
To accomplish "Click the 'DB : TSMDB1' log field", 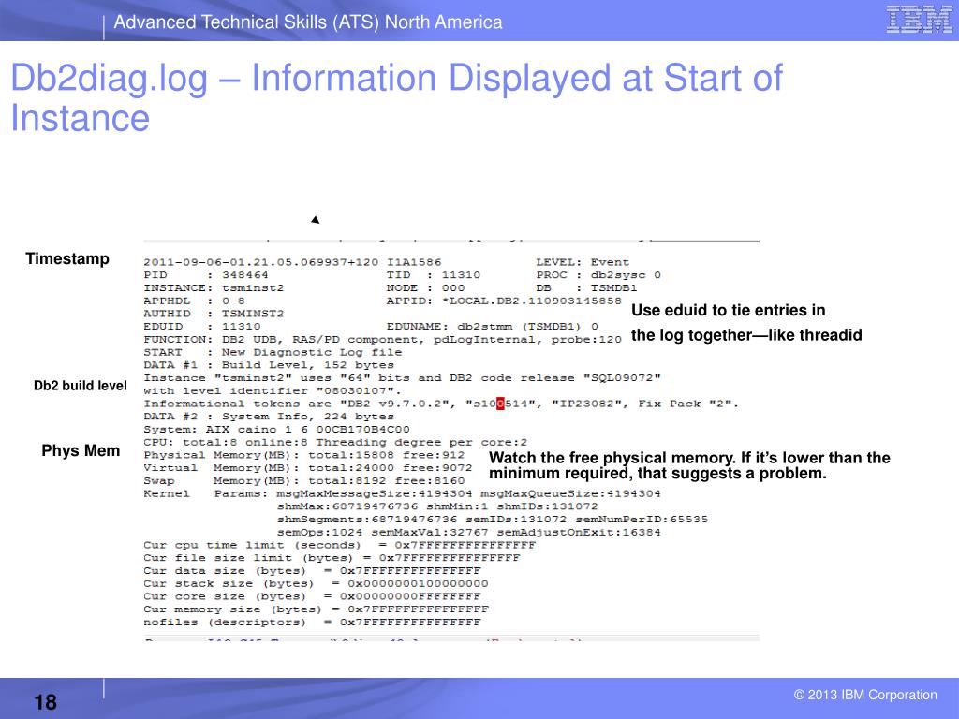I will point(586,288).
